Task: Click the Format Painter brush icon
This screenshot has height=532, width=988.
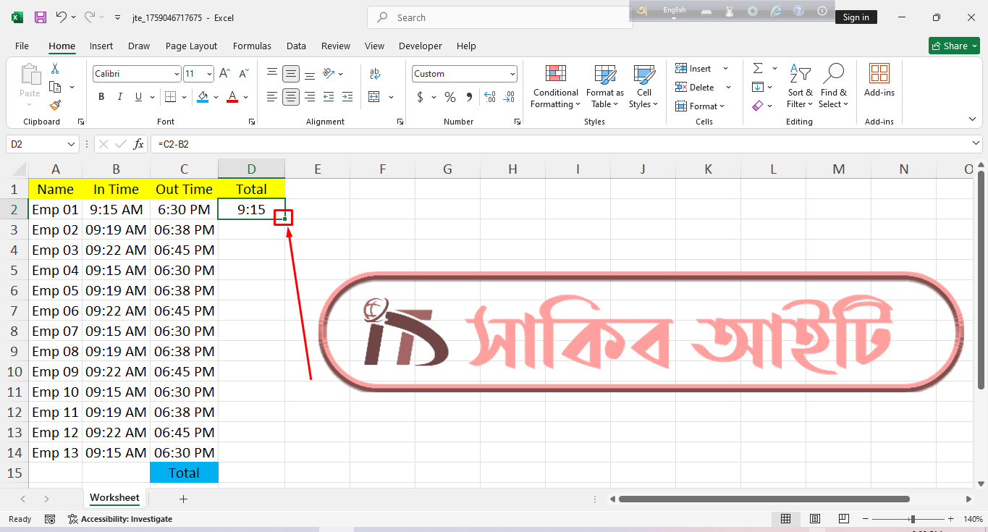Action: click(55, 106)
